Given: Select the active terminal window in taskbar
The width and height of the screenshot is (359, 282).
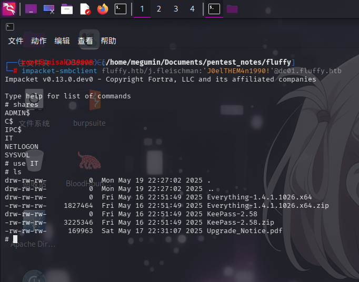Looking at the screenshot, I should (214, 9).
